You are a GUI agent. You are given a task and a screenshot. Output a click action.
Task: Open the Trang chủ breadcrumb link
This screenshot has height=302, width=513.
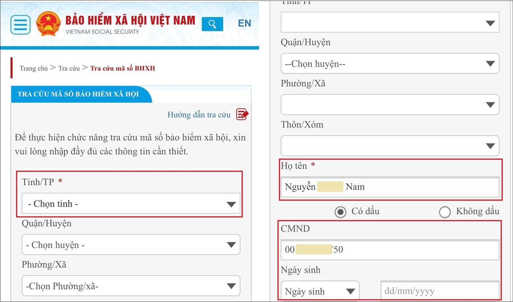34,68
